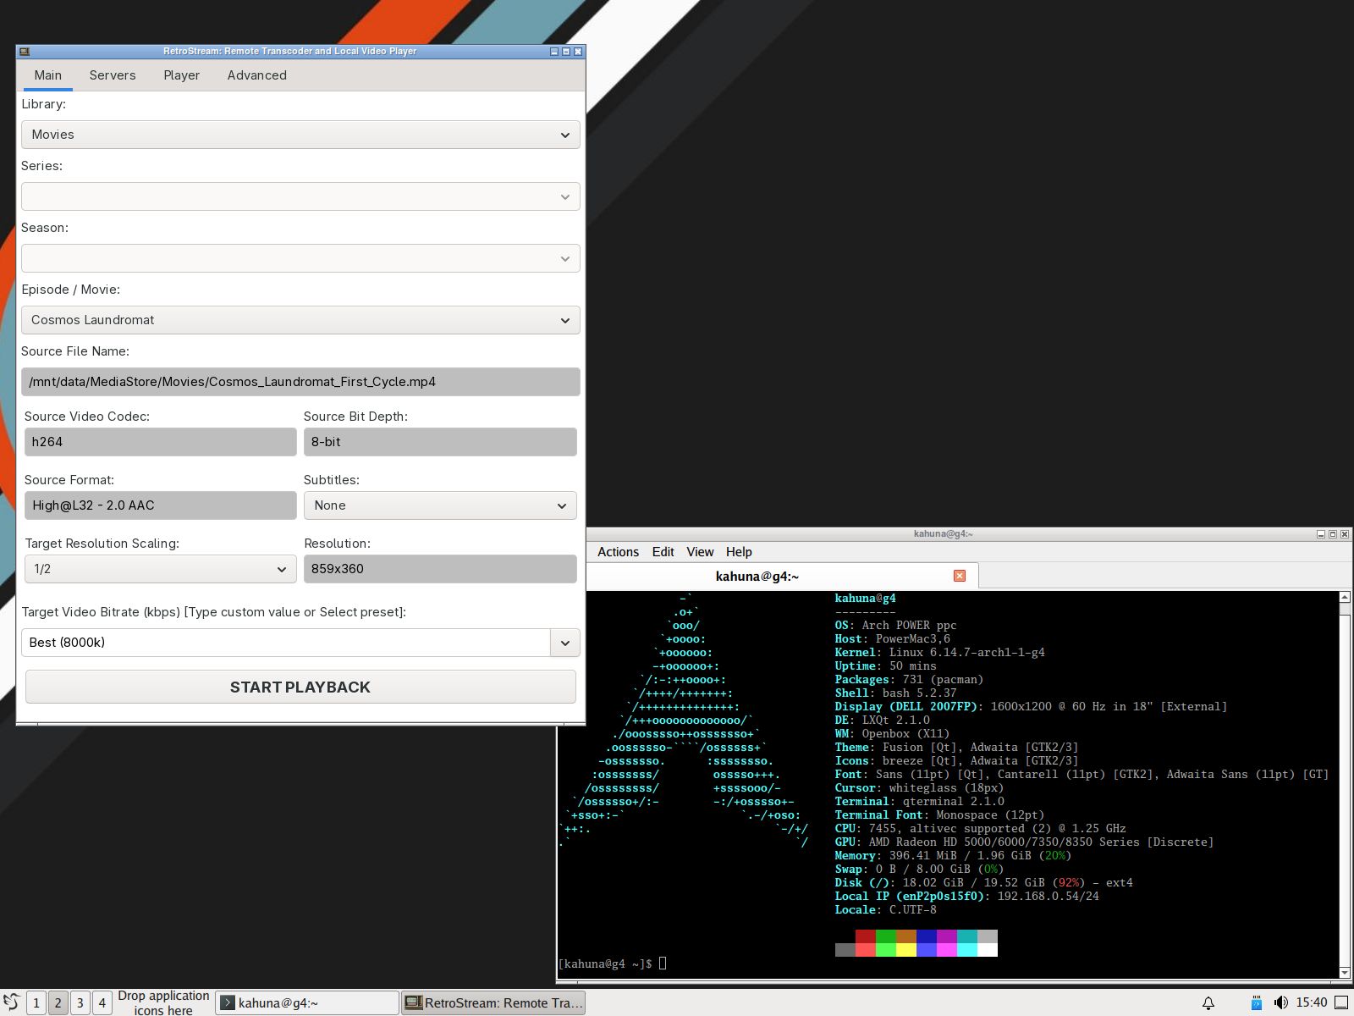Switch to the Main tab
The height and width of the screenshot is (1016, 1354).
coord(47,75)
